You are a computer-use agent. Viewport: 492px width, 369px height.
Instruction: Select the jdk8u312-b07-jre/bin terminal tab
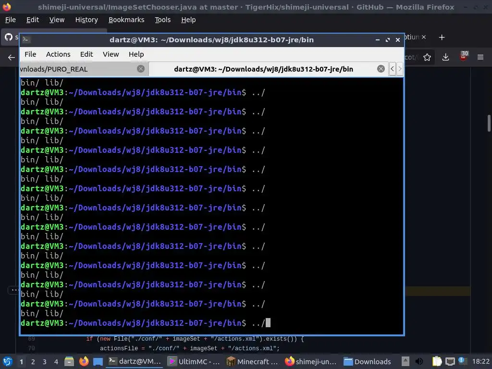click(264, 69)
